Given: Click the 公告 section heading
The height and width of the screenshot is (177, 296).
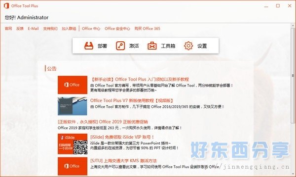Looking at the screenshot, I should tap(52, 69).
